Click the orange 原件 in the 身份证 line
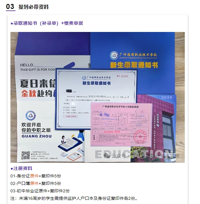The height and width of the screenshot is (204, 200). click(x=34, y=176)
